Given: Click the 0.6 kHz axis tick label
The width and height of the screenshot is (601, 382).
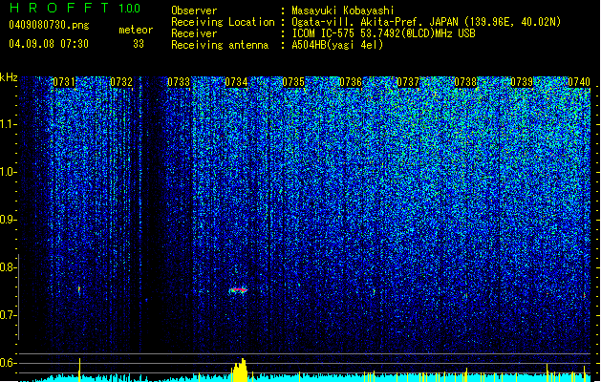Looking at the screenshot, I should [x=8, y=363].
